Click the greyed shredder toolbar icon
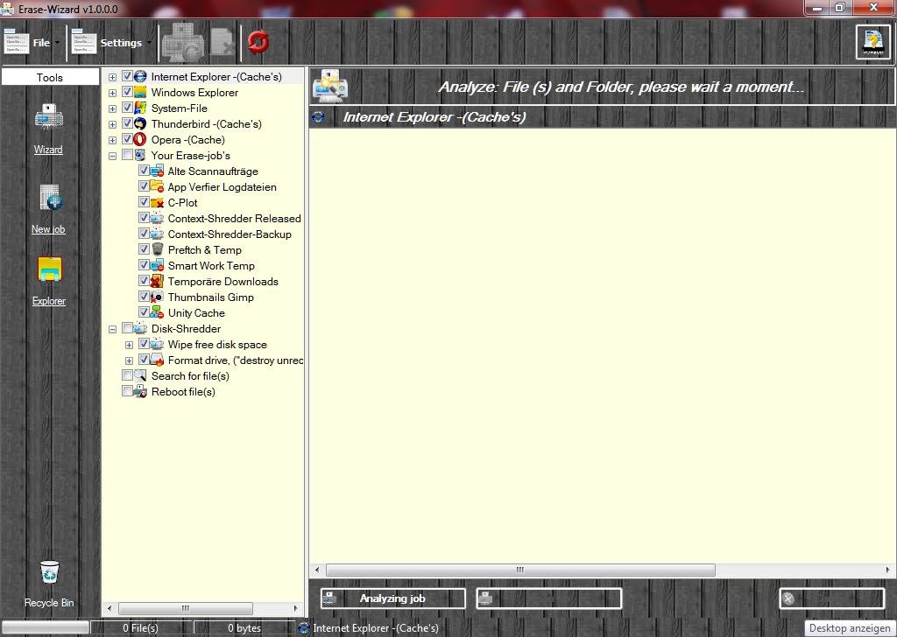Viewport: 897px width, 637px height. point(184,42)
